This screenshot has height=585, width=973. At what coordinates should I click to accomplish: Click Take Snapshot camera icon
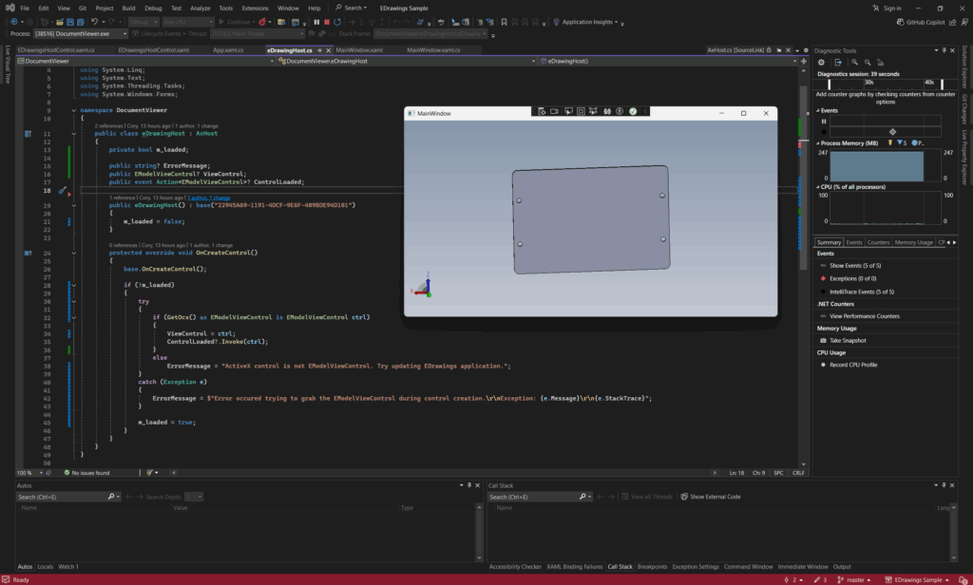(x=823, y=340)
